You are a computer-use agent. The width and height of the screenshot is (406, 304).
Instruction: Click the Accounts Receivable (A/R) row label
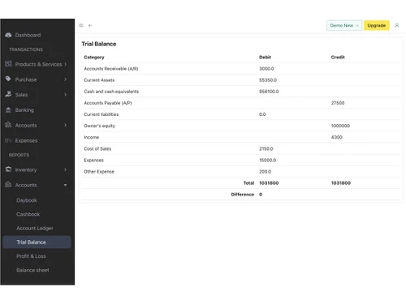[x=111, y=69]
